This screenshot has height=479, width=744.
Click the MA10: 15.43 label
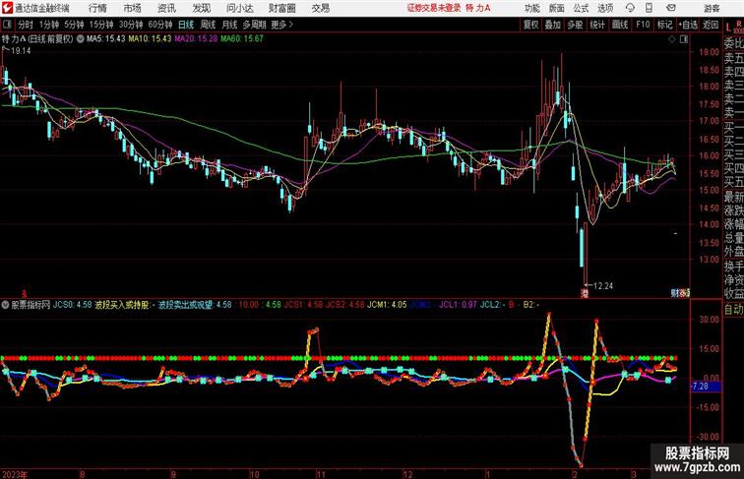pos(150,39)
